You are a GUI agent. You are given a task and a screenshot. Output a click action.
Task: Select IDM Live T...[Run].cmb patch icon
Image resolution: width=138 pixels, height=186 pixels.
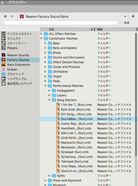point(58,133)
